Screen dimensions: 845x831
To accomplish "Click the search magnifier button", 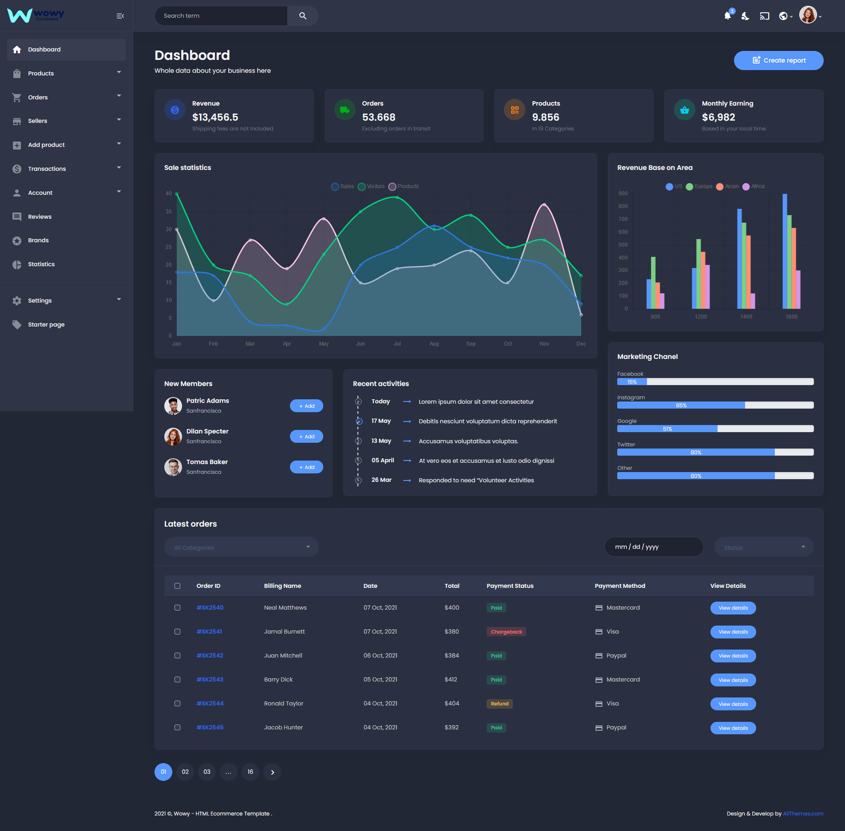I will pos(303,16).
